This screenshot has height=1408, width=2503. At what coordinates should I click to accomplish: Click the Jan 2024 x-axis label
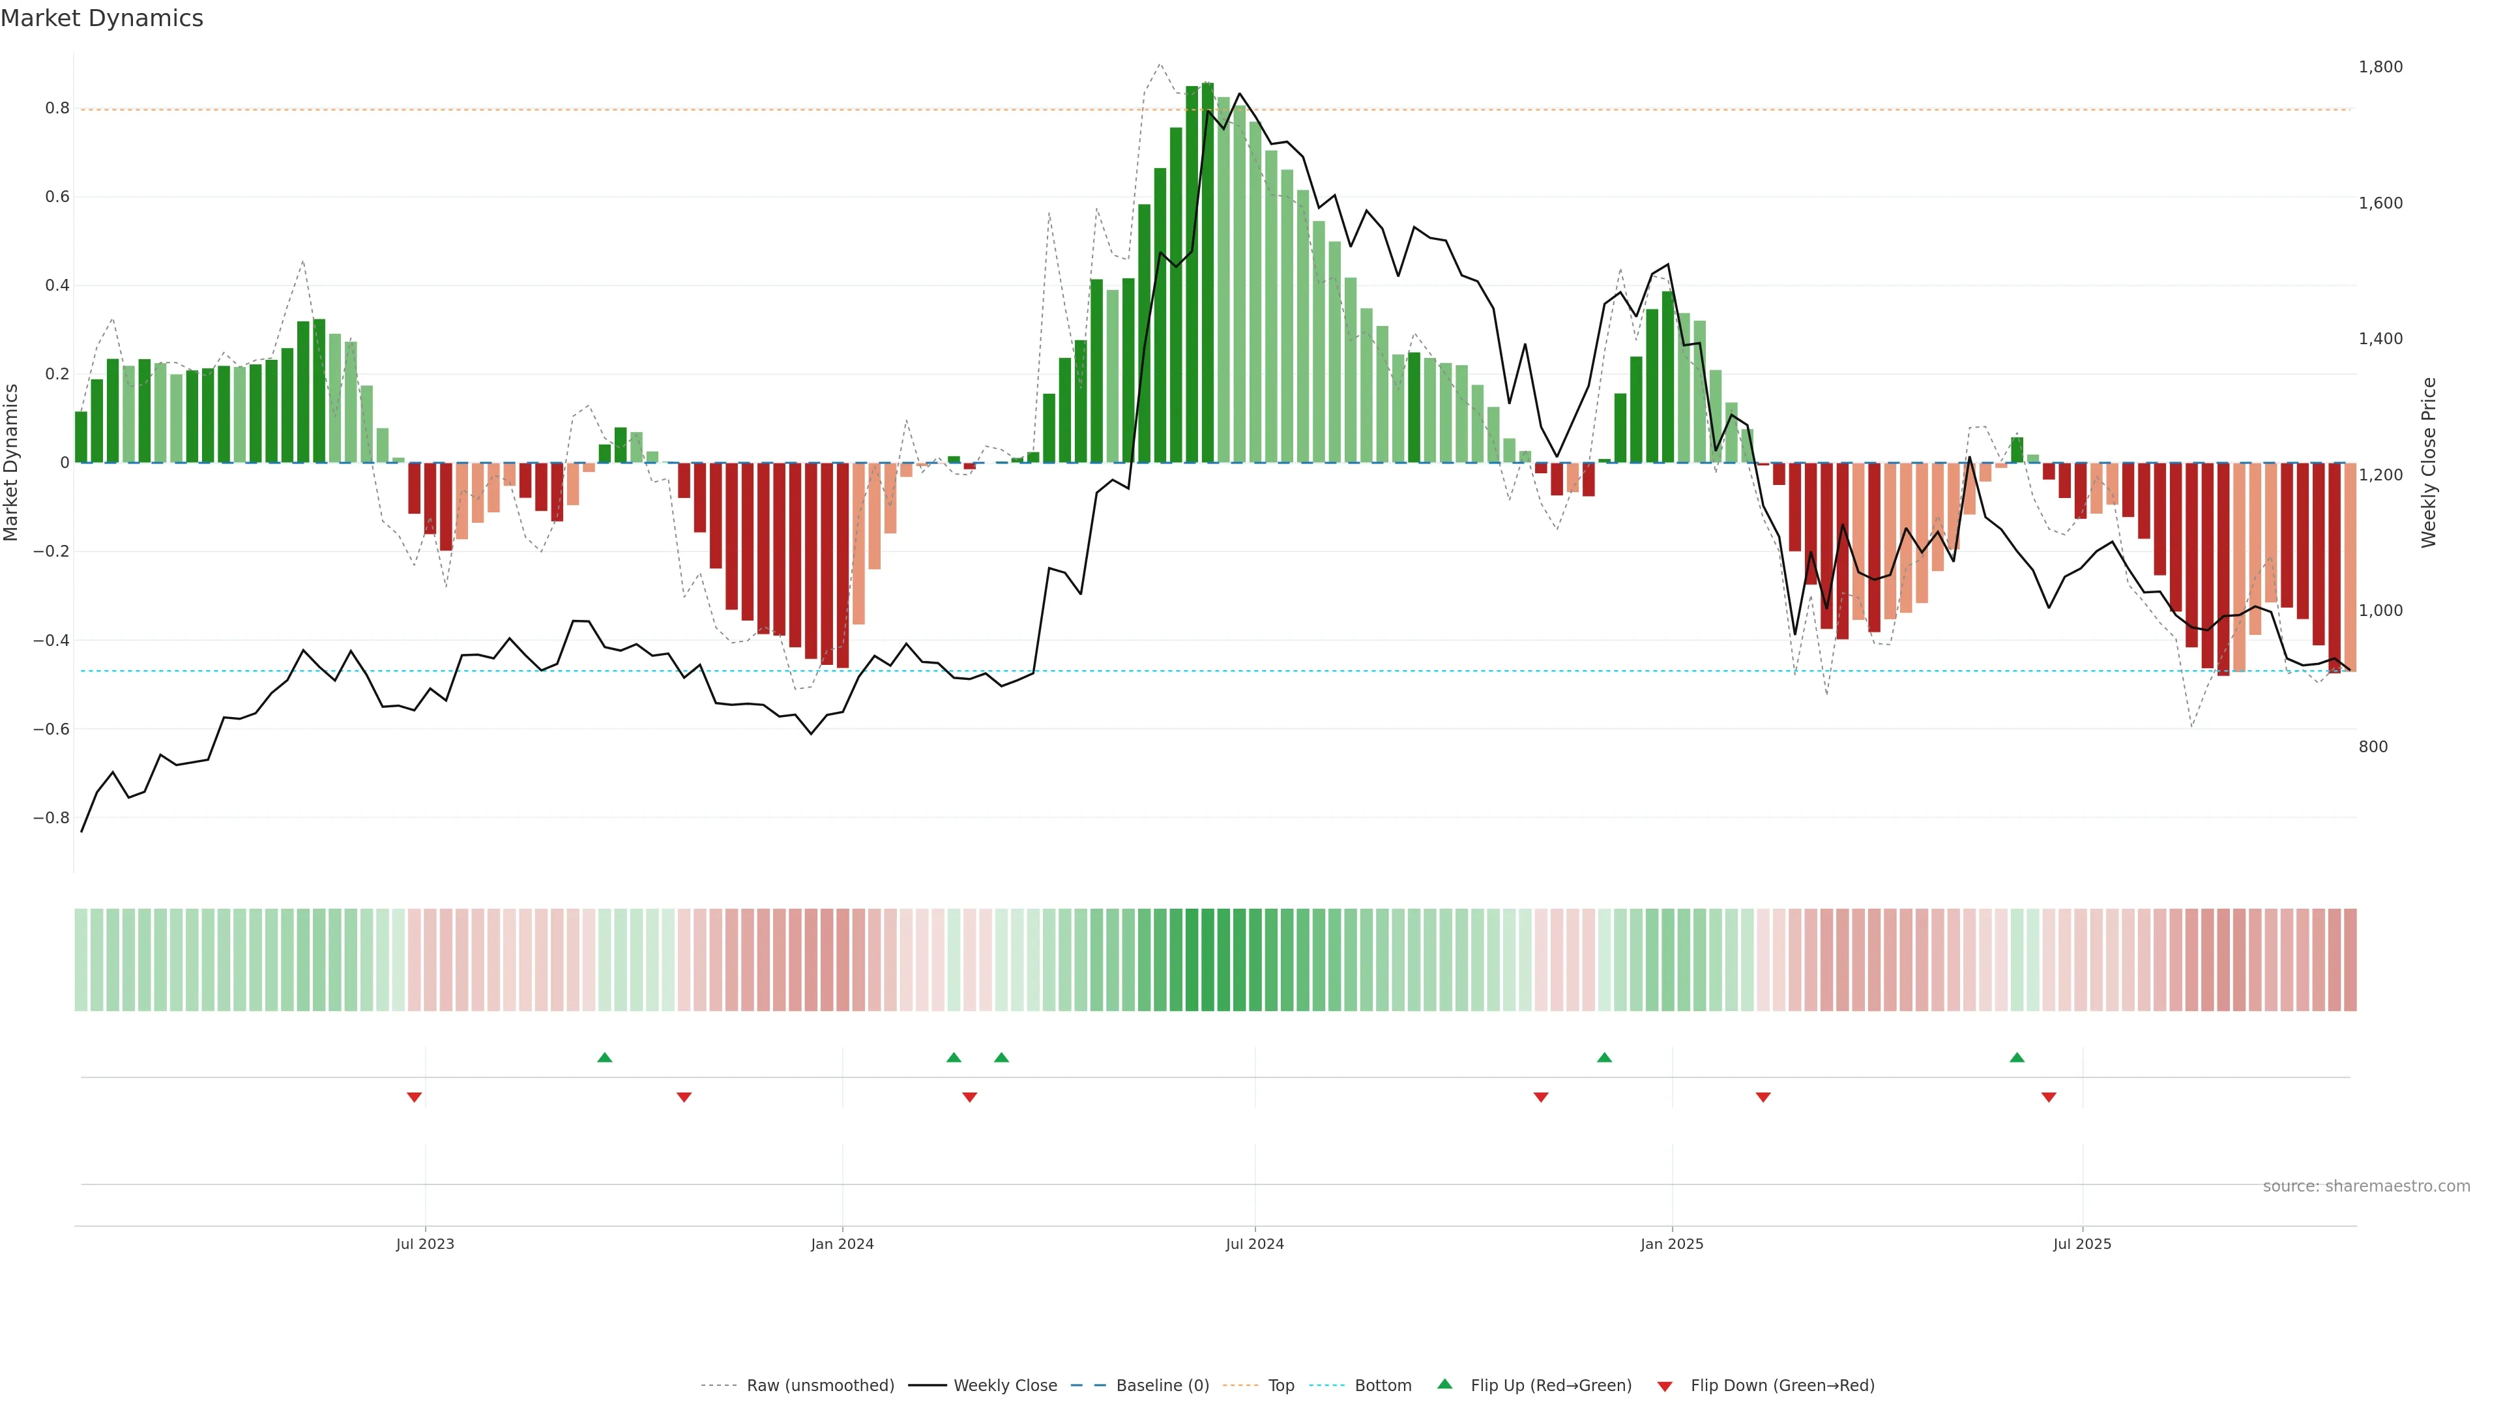(842, 1244)
